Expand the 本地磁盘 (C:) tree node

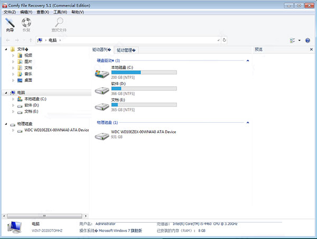click(13, 99)
